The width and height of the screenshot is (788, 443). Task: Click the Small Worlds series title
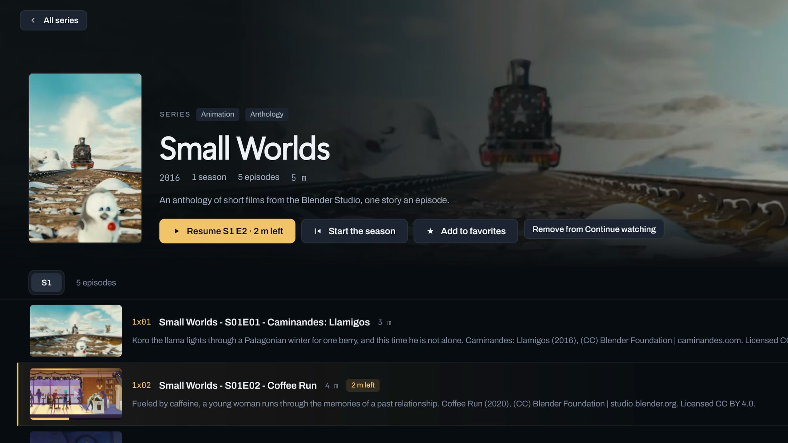point(245,148)
